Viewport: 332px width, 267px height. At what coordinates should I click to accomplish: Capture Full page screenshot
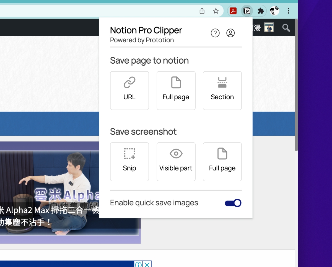(x=222, y=162)
